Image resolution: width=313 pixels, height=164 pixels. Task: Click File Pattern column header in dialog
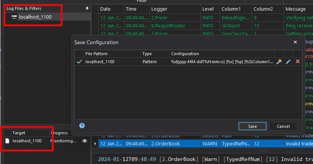[x=112, y=54]
